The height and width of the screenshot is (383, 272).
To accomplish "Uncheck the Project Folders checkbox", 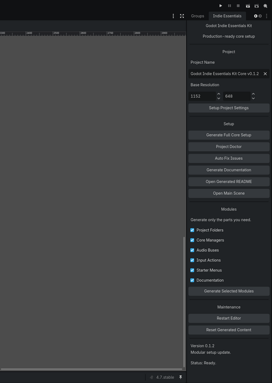I will (192, 230).
